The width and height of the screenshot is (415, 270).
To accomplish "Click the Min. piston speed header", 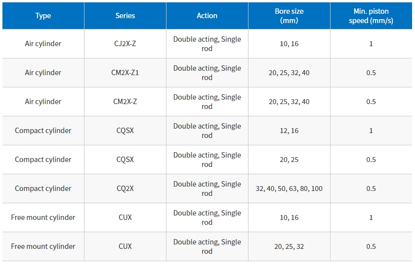I will pos(371,16).
